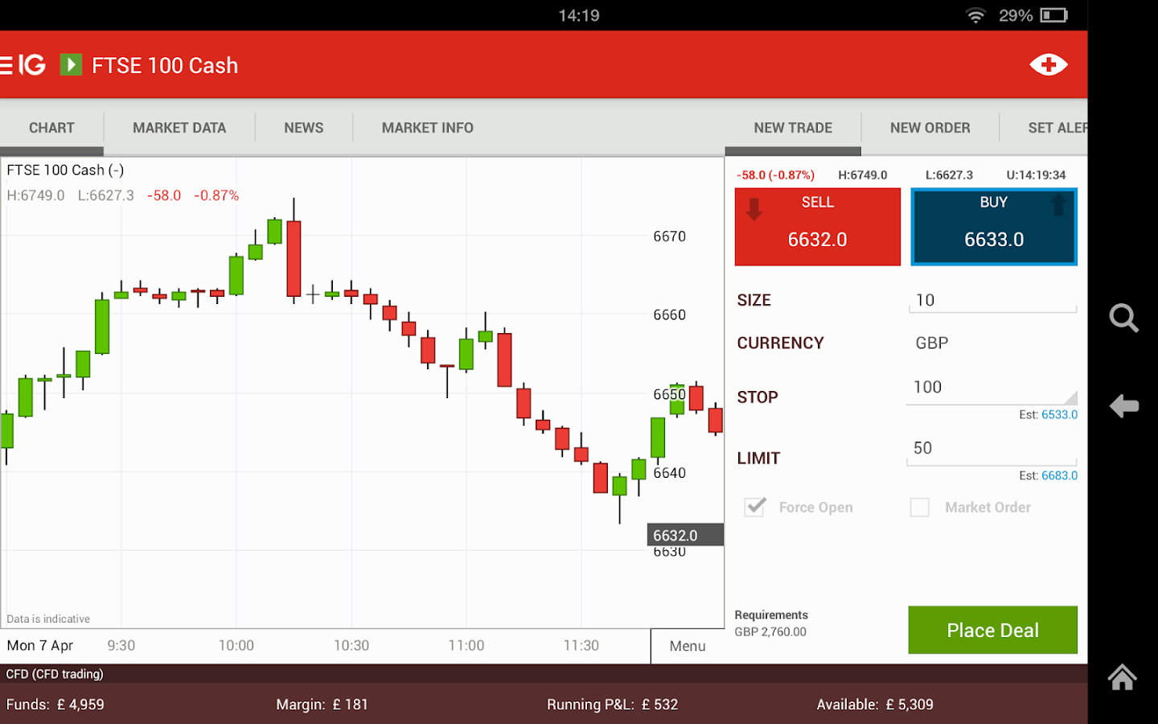Enable the Market Order checkbox
The image size is (1158, 724).
(919, 507)
